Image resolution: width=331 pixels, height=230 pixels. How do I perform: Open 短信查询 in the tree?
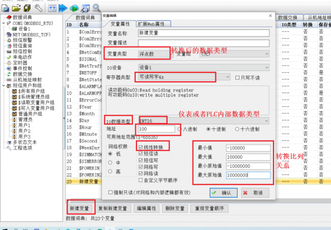click(x=22, y=46)
